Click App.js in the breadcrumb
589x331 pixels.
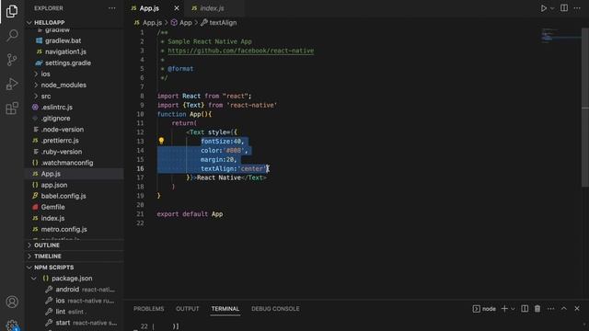pos(152,22)
